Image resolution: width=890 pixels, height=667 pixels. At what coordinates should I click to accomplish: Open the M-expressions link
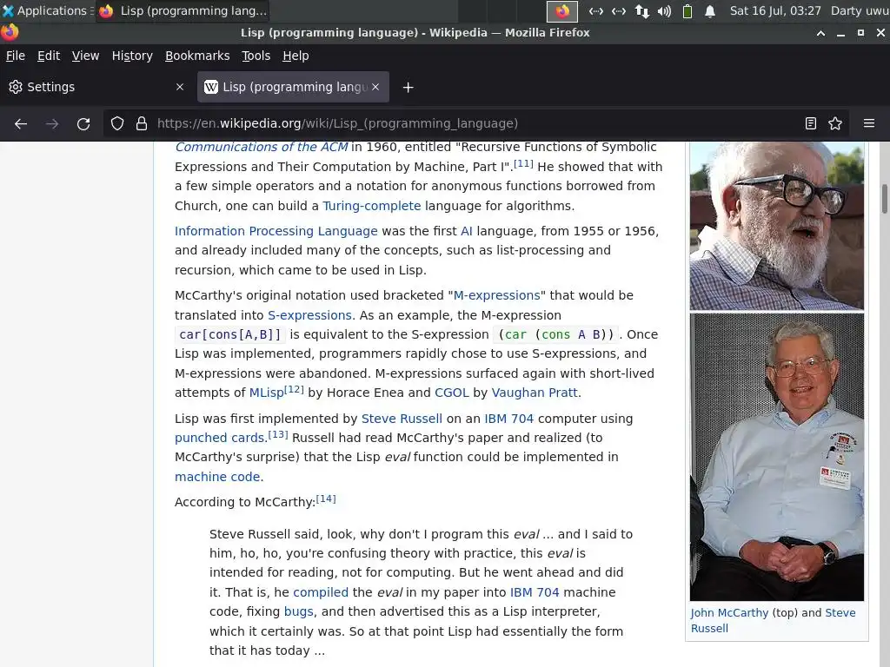coord(496,295)
